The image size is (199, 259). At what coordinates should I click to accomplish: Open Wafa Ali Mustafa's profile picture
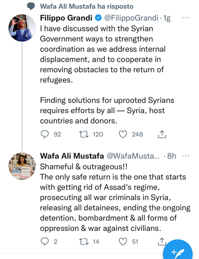(22, 166)
